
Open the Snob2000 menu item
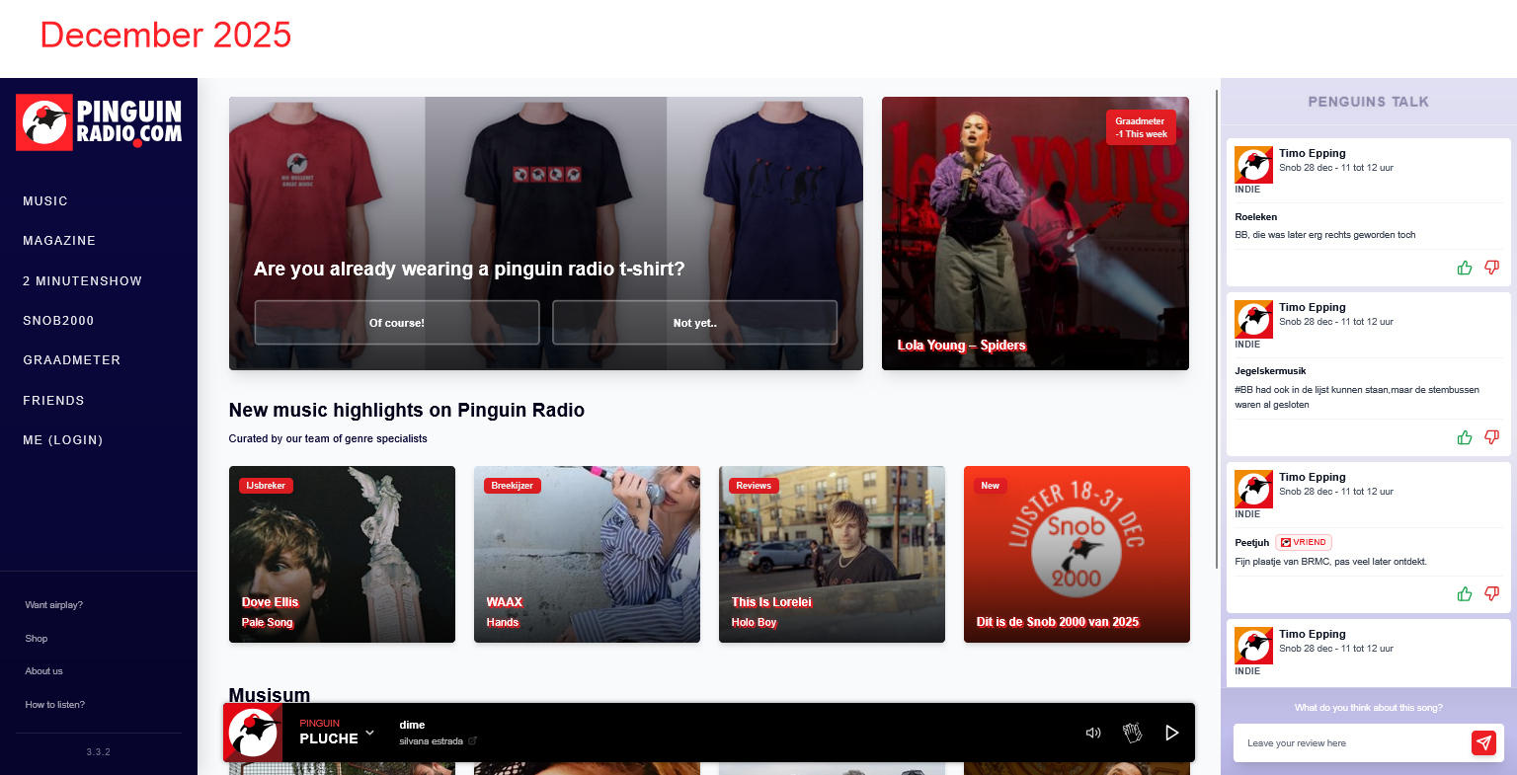[58, 321]
